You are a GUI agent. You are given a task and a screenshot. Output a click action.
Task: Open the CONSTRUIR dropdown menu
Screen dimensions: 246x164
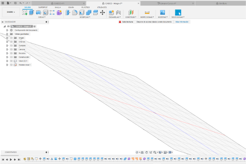coord(131,17)
